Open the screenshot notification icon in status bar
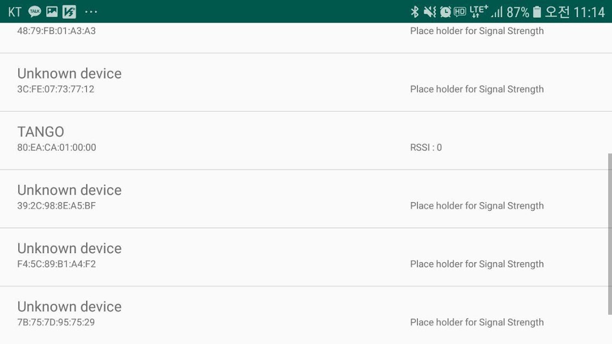Screen dimensions: 612x344 tap(69, 12)
